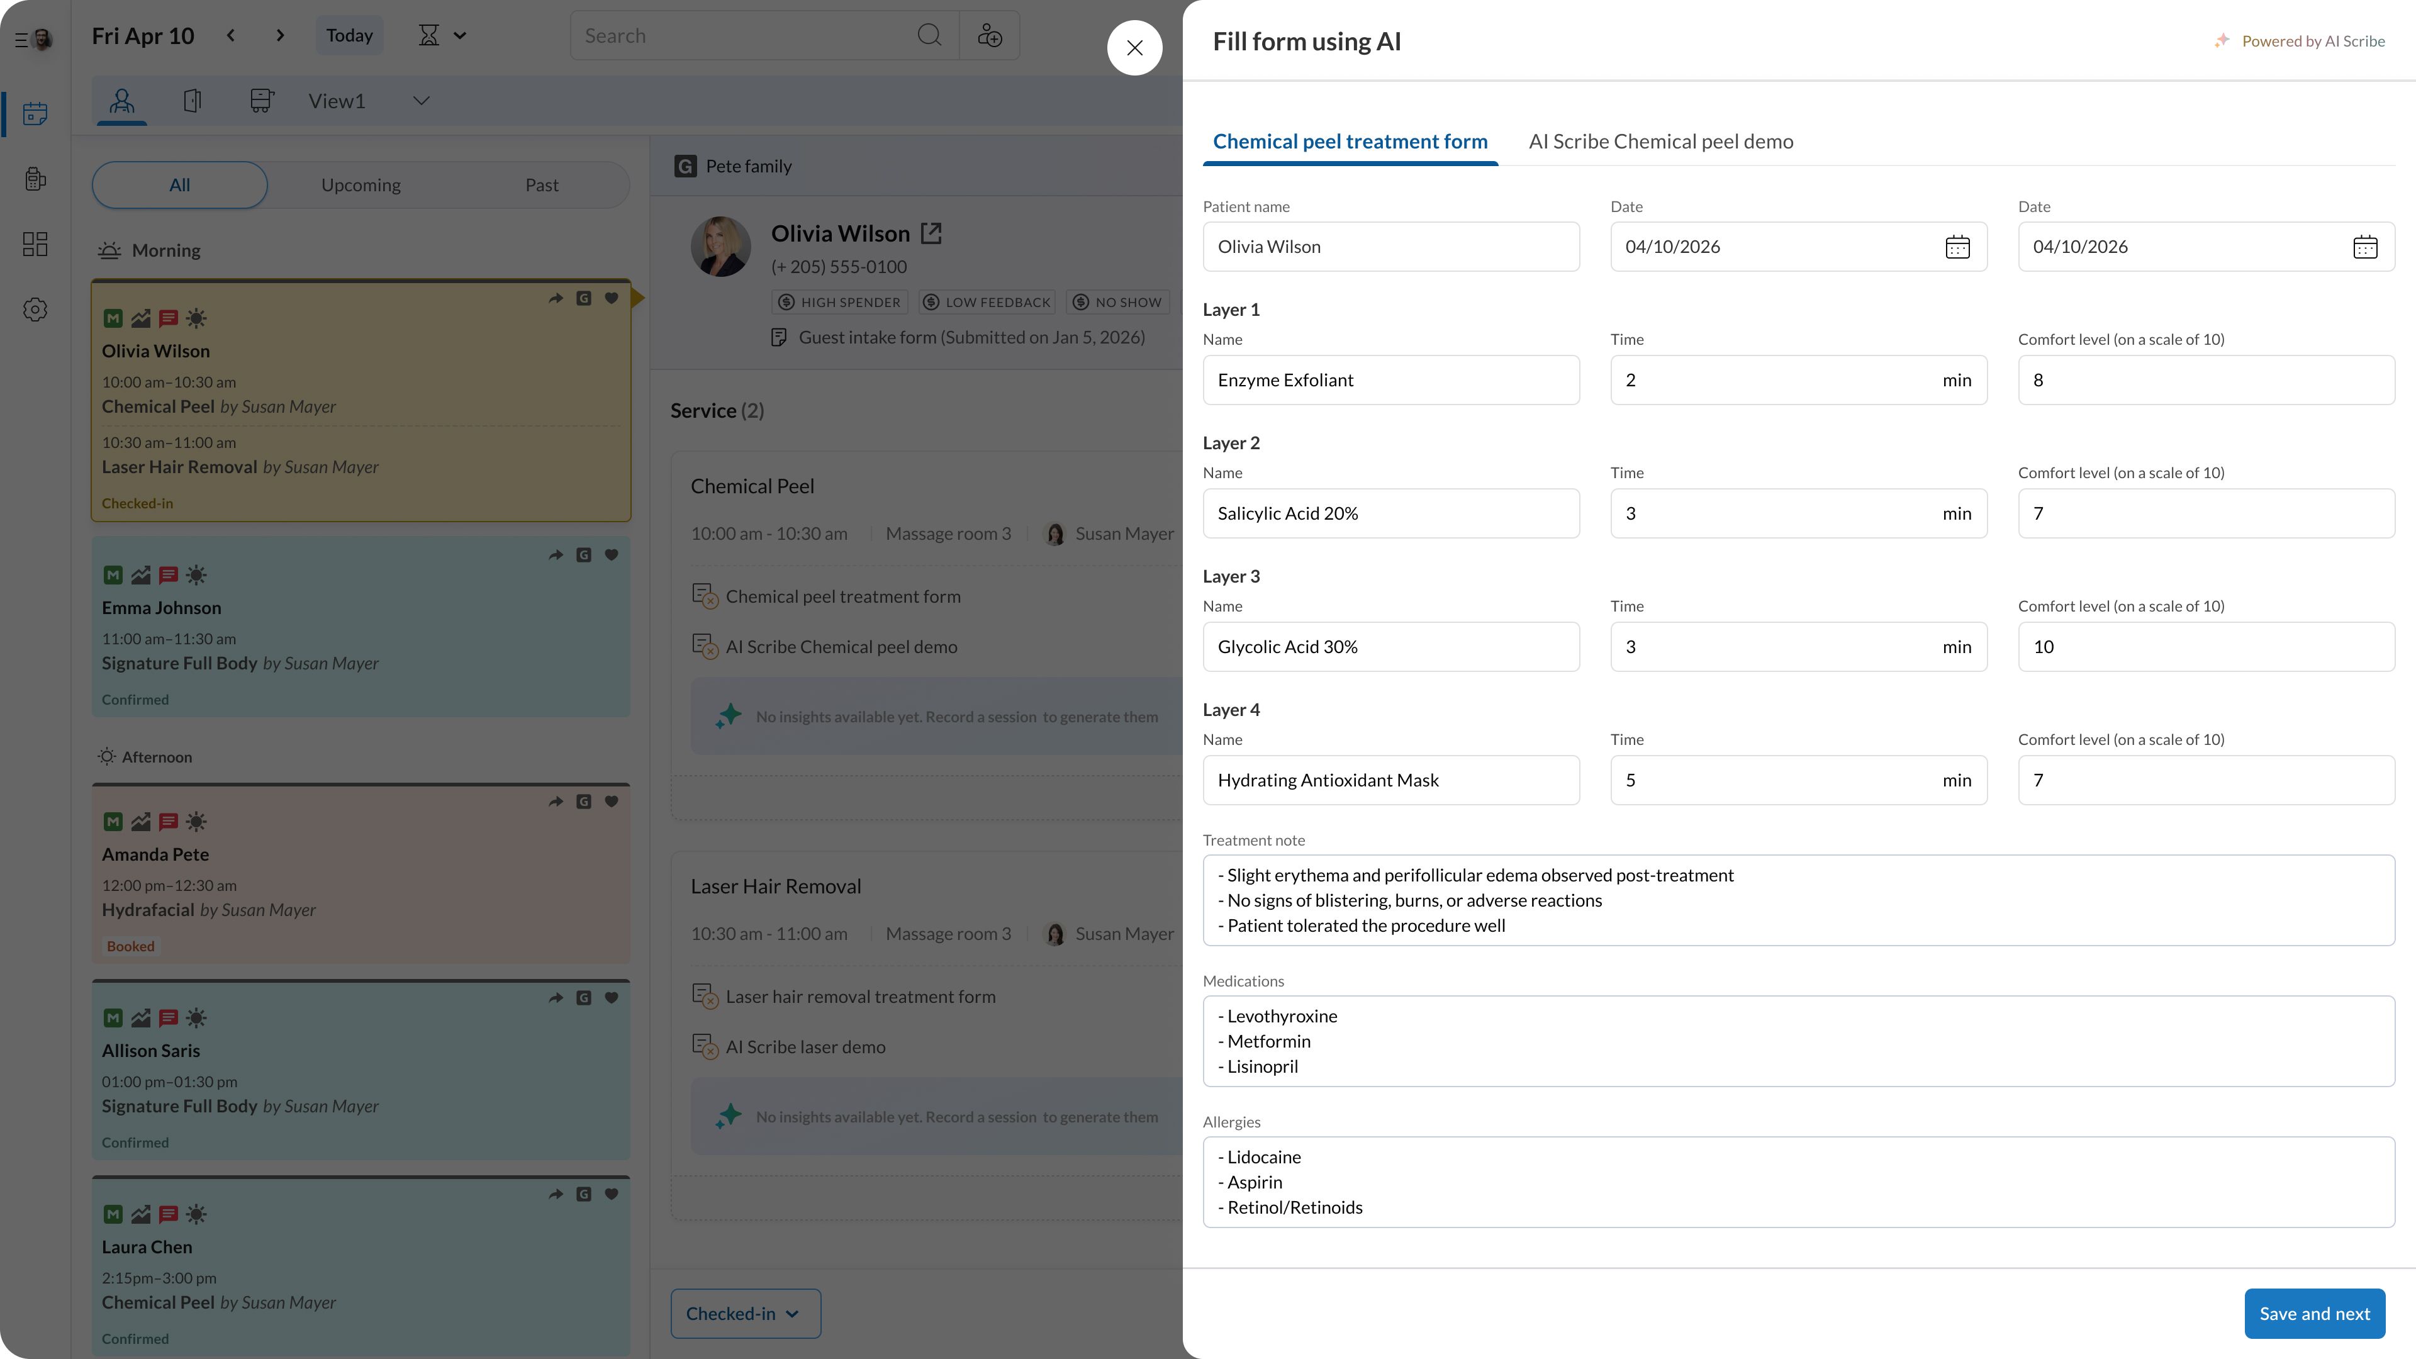The image size is (2416, 1359).
Task: Open Olivia Wilson's profile external link icon
Action: click(x=931, y=233)
